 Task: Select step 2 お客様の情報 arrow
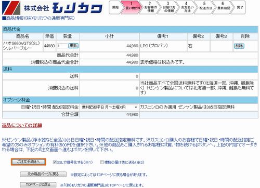click(x=150, y=7)
